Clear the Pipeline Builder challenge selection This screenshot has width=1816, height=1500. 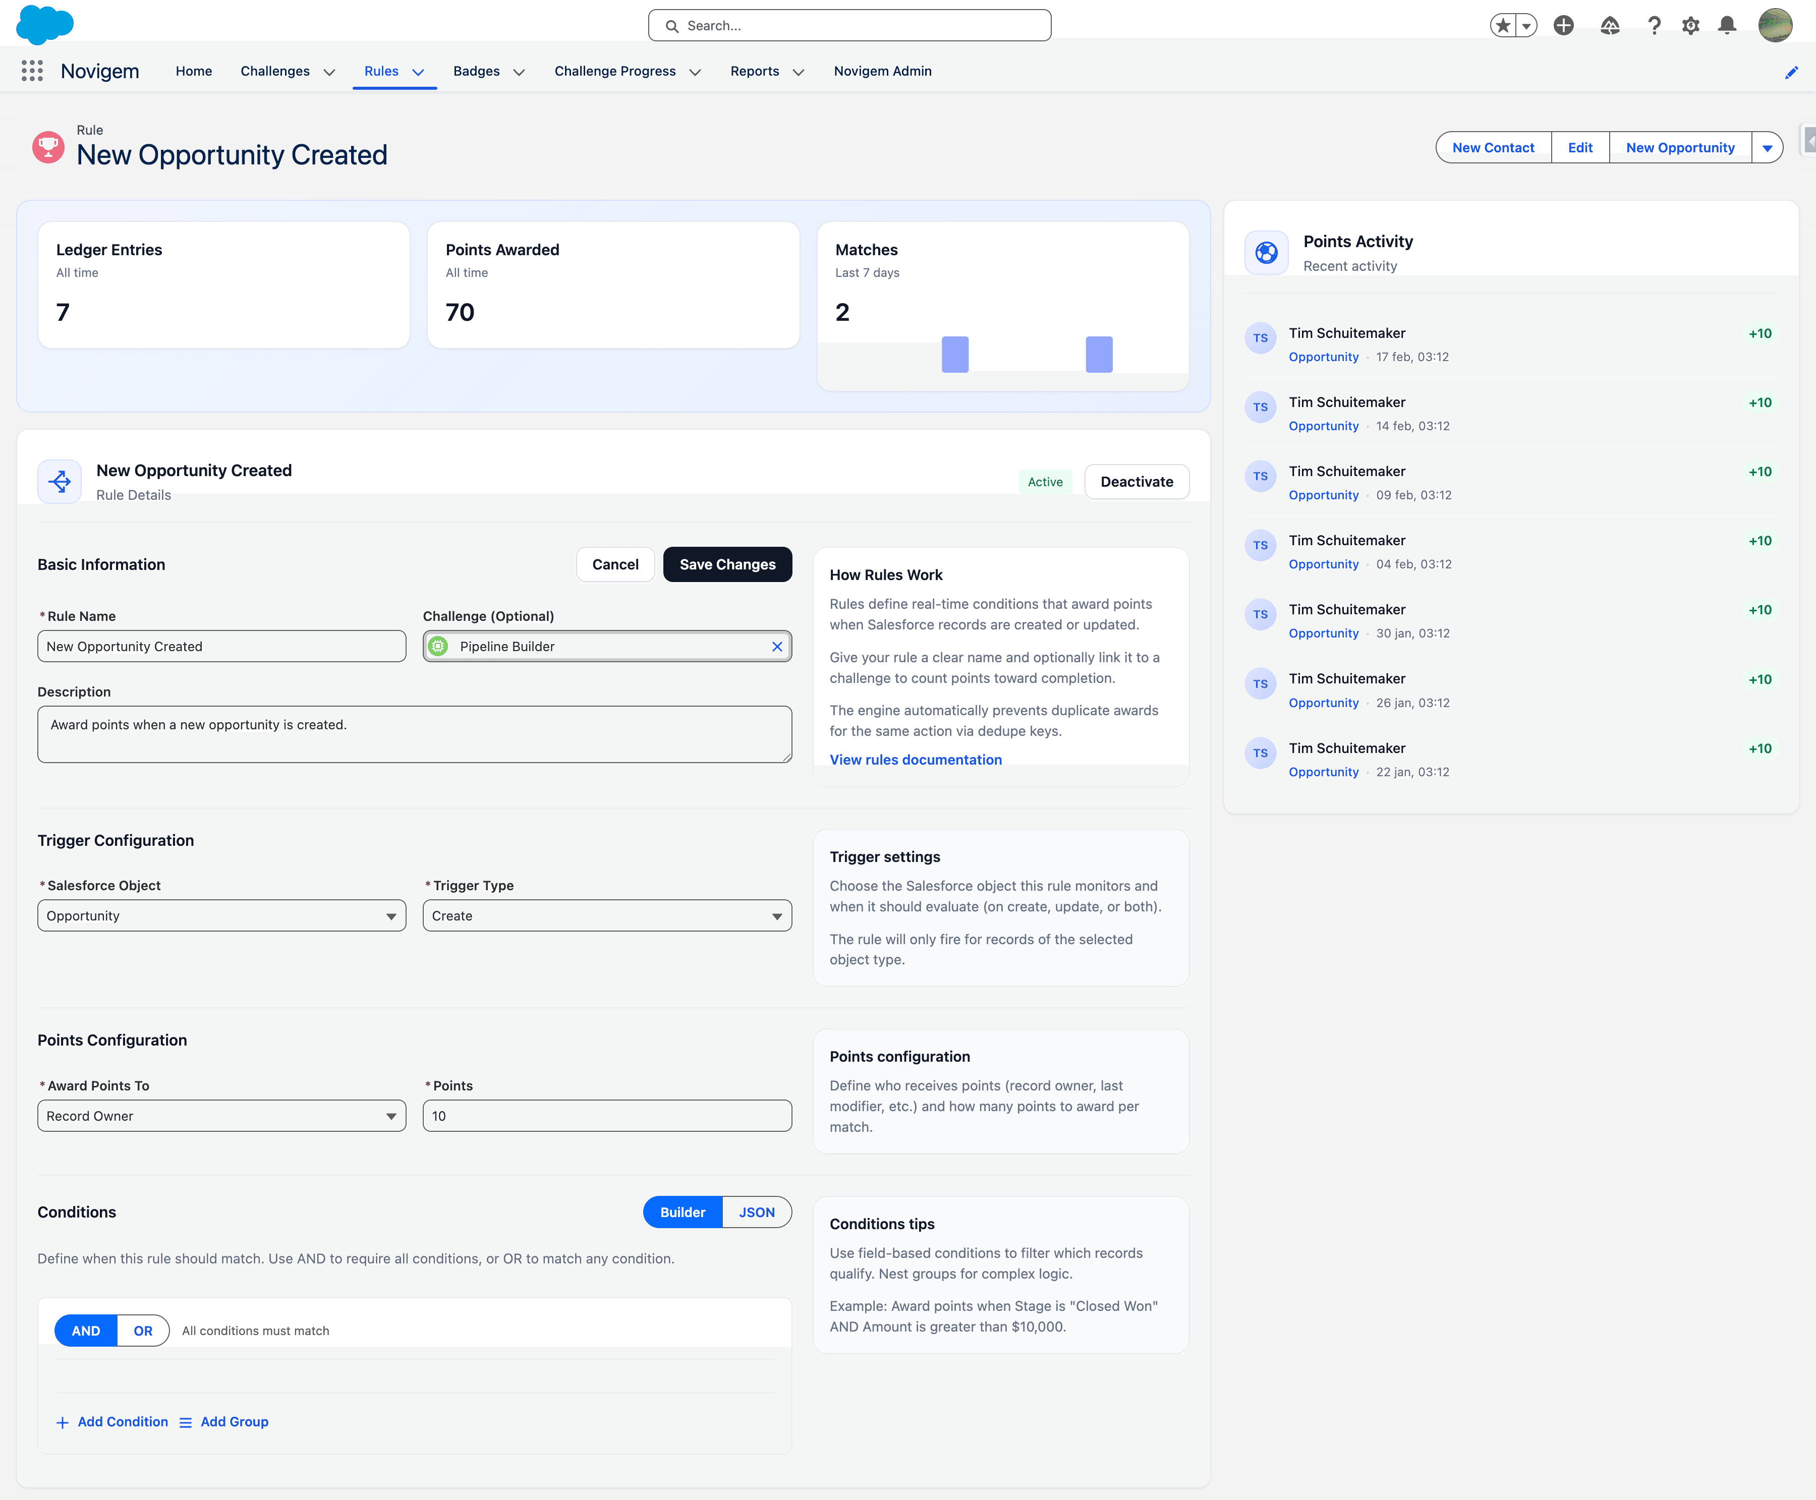(777, 646)
